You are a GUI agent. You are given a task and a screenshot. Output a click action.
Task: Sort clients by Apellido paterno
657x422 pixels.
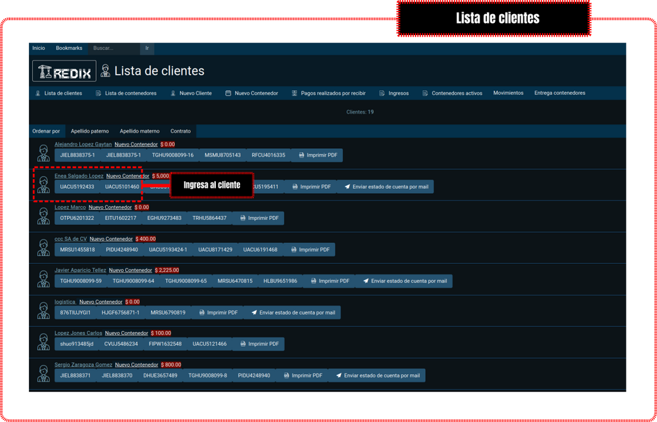tap(89, 131)
